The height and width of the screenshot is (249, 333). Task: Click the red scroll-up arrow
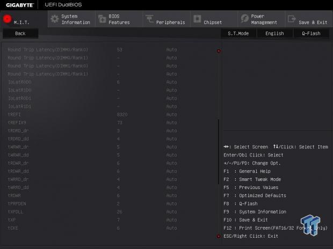click(x=219, y=51)
